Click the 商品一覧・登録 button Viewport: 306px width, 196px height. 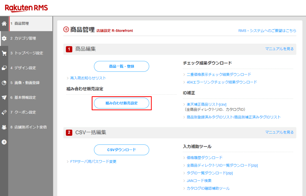[x=122, y=66]
